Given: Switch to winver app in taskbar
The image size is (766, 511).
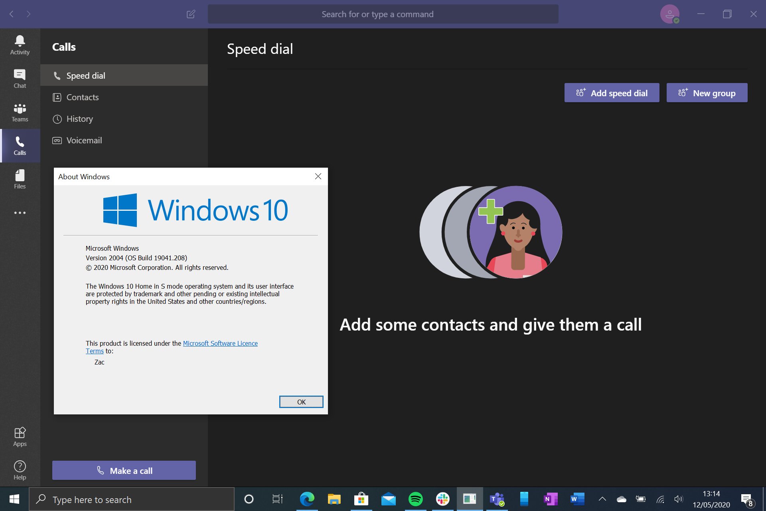Looking at the screenshot, I should click(x=470, y=499).
